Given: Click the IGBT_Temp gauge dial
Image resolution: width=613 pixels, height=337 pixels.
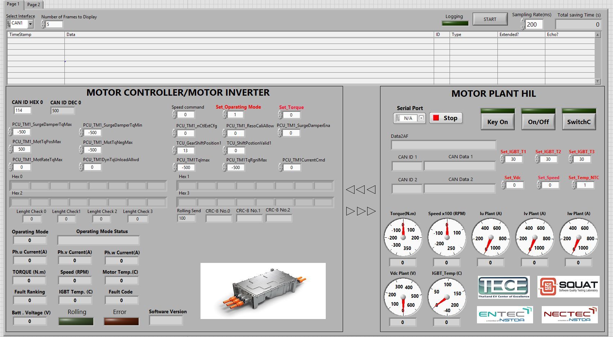Looking at the screenshot, I should point(447,297).
